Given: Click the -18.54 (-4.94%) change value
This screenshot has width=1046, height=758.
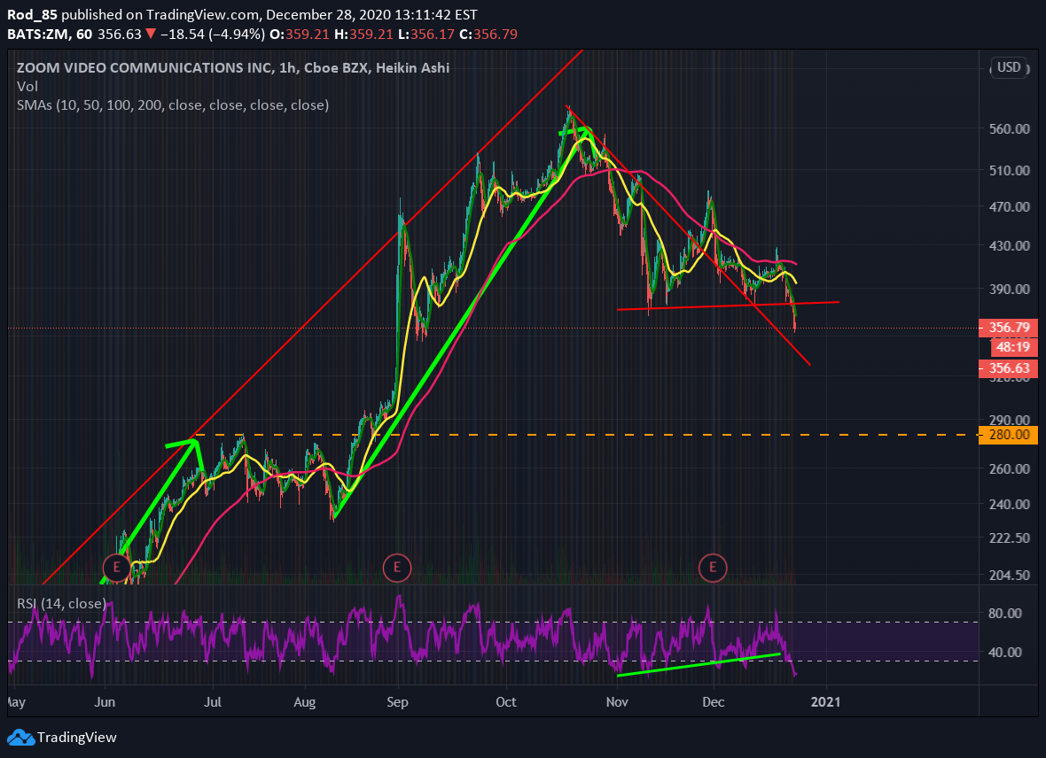Looking at the screenshot, I should pyautogui.click(x=213, y=34).
